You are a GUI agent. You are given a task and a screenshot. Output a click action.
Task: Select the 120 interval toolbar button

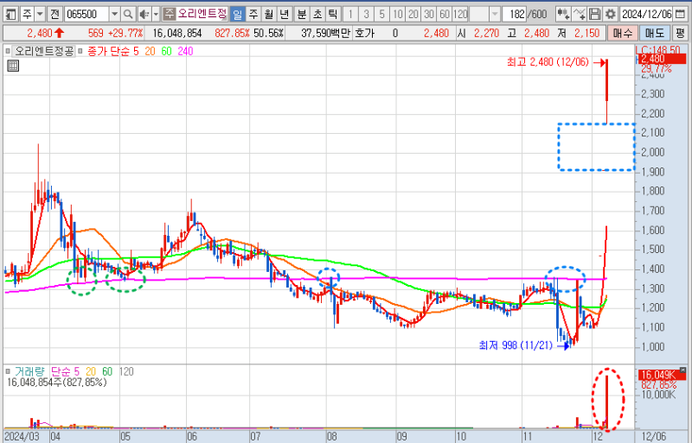pos(460,15)
